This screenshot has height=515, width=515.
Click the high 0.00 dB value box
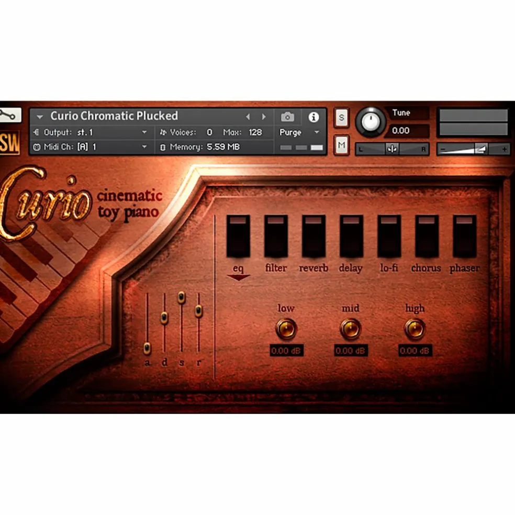tap(415, 351)
